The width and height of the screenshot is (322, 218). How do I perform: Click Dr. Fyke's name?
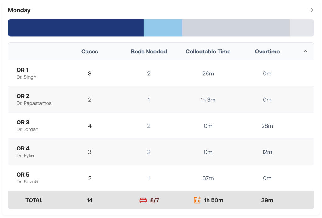25,156
